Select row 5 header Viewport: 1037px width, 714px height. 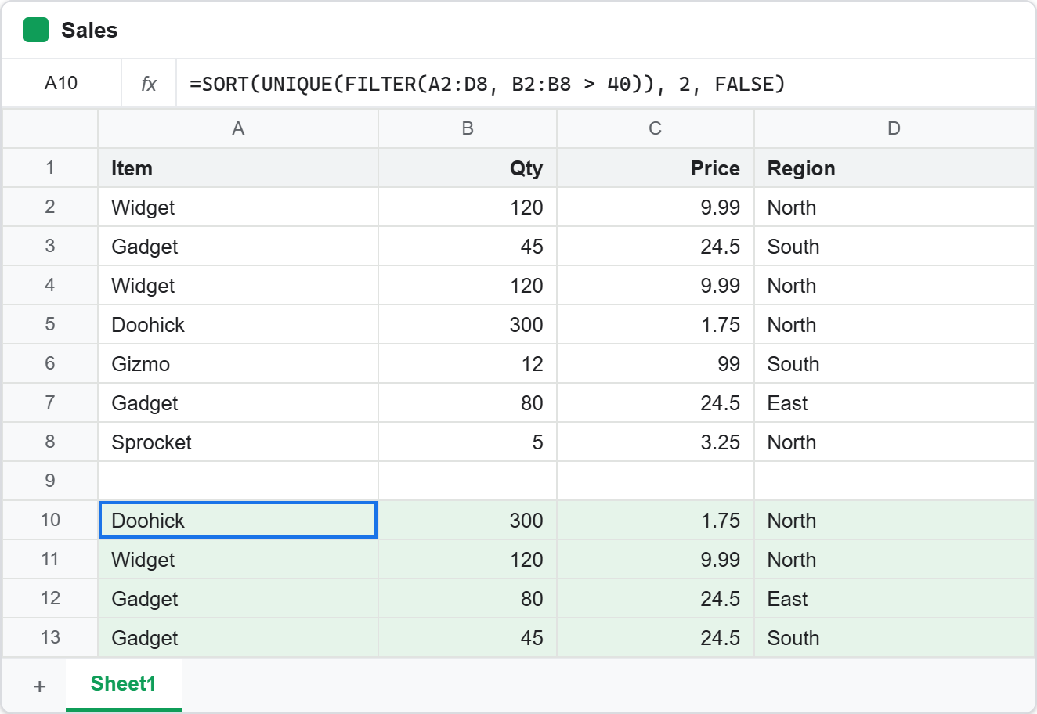pos(50,324)
